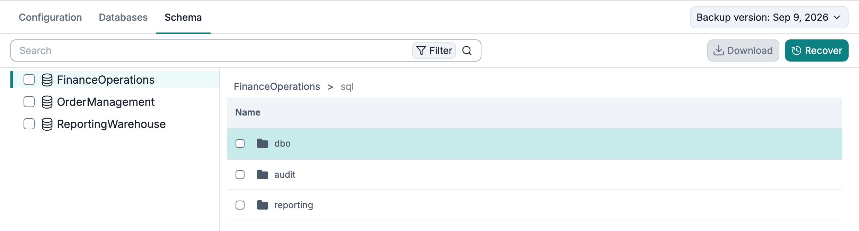Check the FinanceOperations database checkbox

coord(29,80)
